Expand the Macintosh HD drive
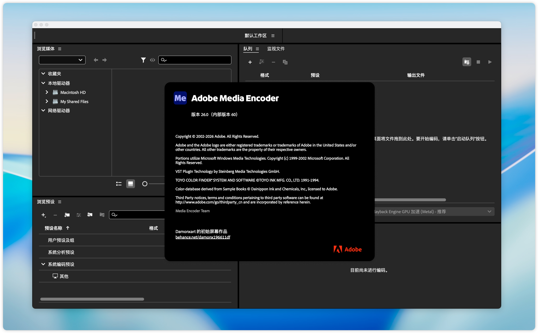Image resolution: width=538 pixels, height=333 pixels. (x=47, y=92)
